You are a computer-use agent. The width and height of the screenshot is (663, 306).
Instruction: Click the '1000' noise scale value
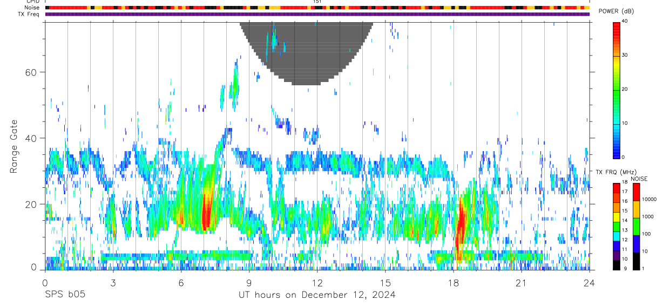click(648, 216)
